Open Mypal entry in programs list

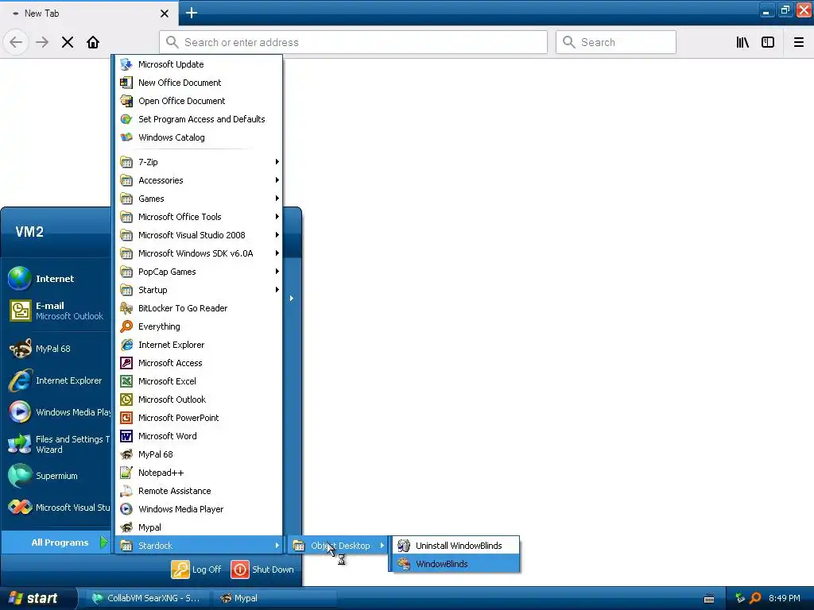(x=198, y=527)
